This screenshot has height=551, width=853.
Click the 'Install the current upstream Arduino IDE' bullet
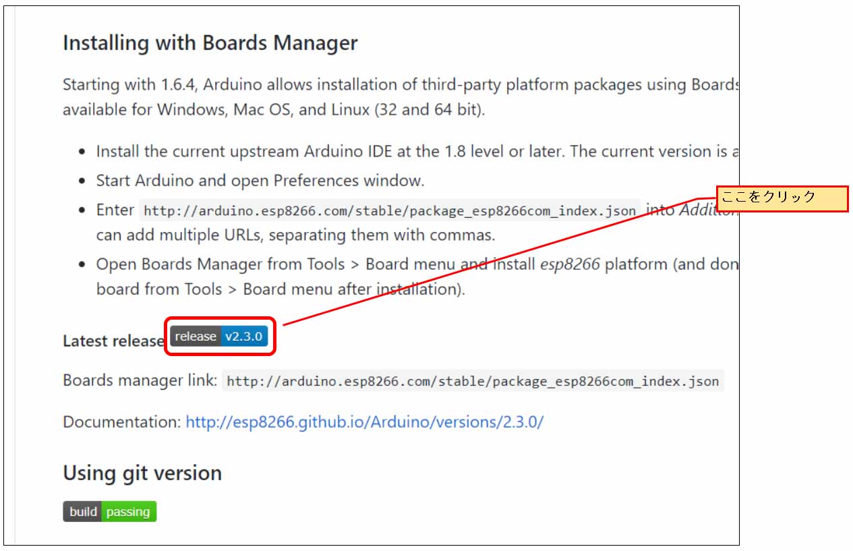click(417, 152)
